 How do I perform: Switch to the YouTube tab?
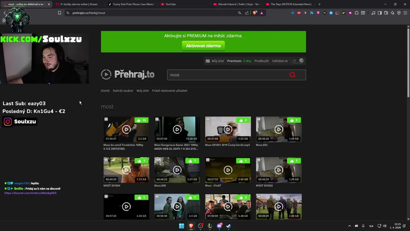pos(184,4)
